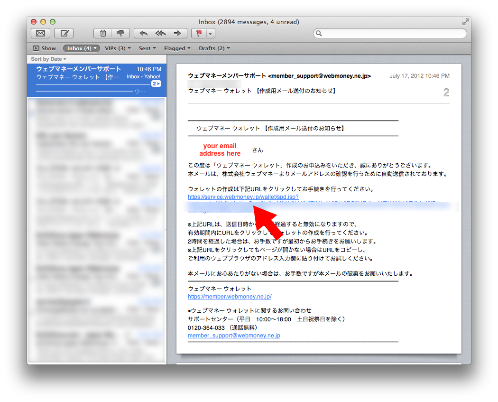498x402 pixels.
Task: Minimize the Mail window with yellow button
Action: click(x=43, y=22)
